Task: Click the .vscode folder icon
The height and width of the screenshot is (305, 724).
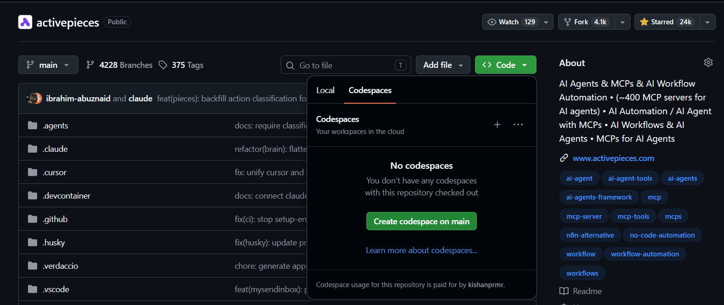Action: pyautogui.click(x=33, y=289)
